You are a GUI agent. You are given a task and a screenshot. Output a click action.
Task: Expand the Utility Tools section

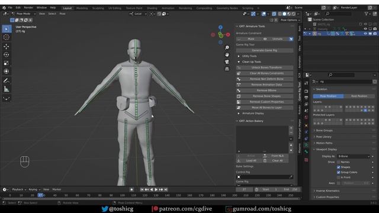coord(249,56)
